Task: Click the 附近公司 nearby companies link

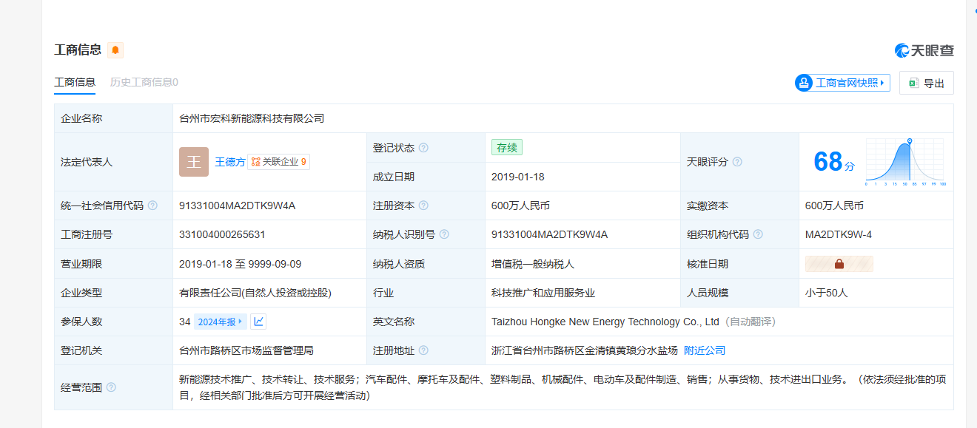Action: 704,350
